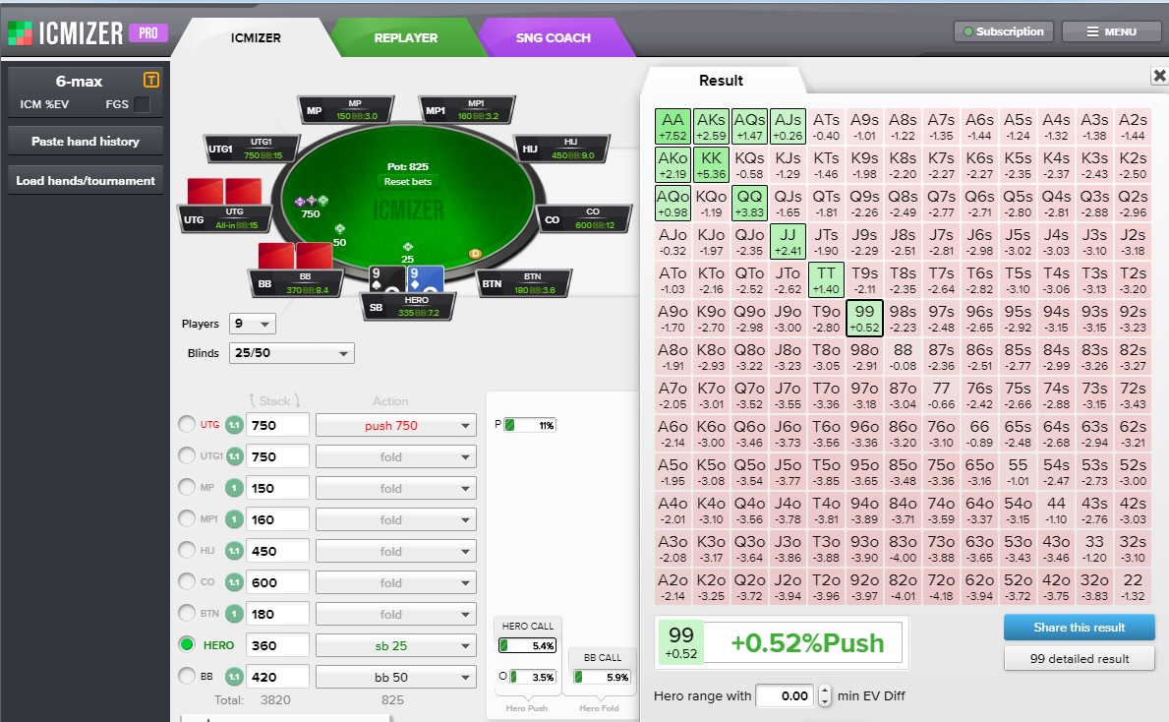Image resolution: width=1169 pixels, height=722 pixels.
Task: Click the SB 25 chip on table
Action: coord(408,247)
